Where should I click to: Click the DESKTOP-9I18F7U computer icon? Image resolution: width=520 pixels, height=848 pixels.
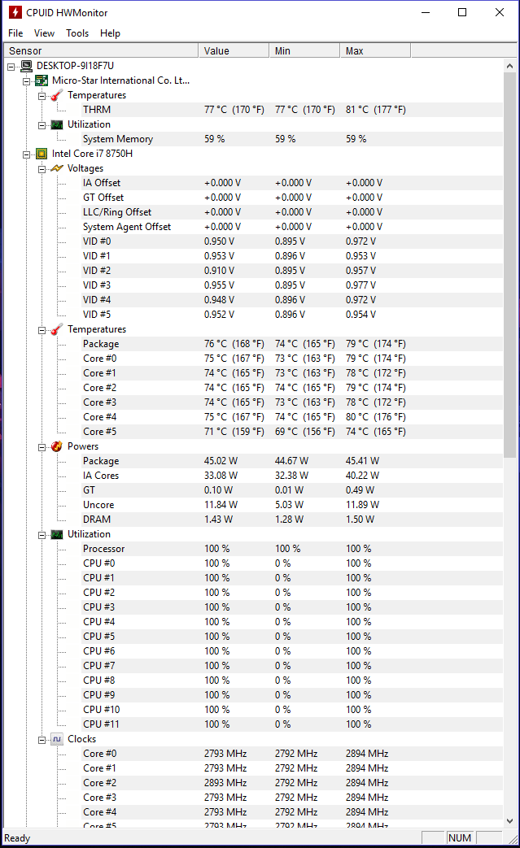click(x=26, y=66)
